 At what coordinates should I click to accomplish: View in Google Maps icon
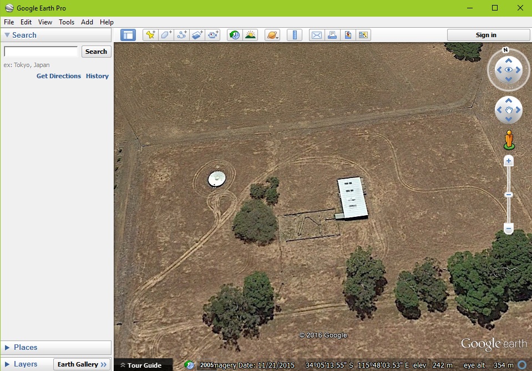(x=348, y=35)
